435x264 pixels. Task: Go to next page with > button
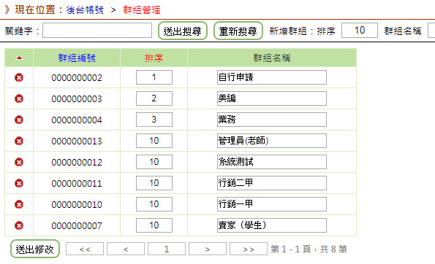pyautogui.click(x=208, y=249)
